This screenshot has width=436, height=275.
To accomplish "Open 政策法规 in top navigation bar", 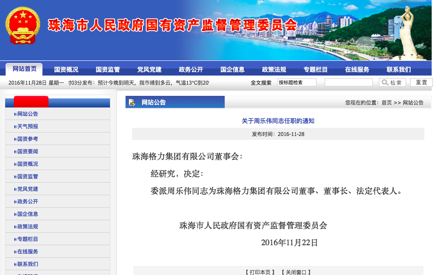I will (274, 70).
